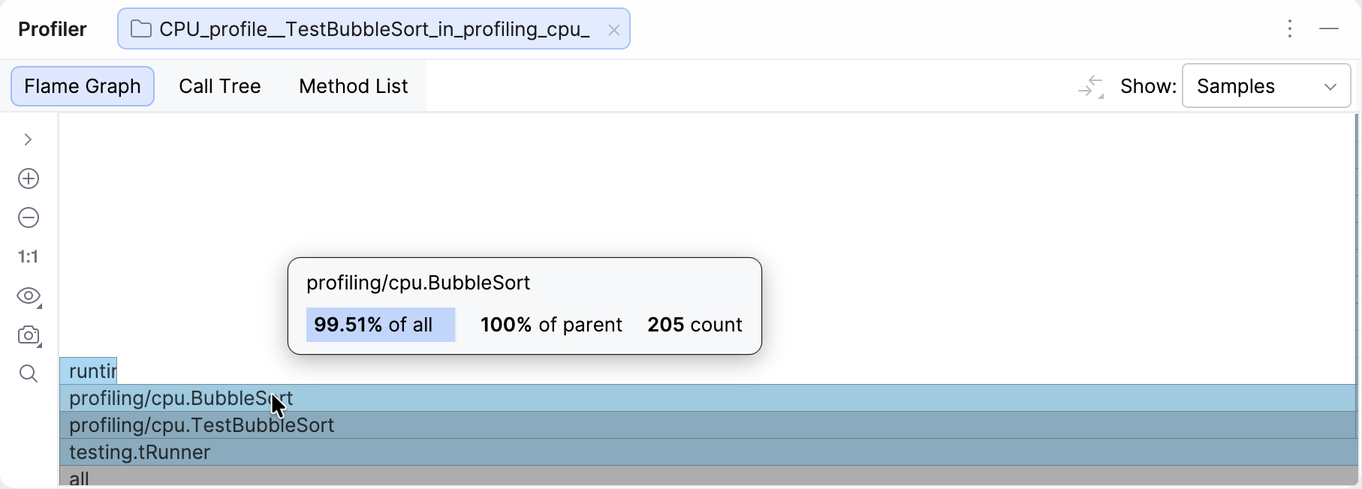Expand the left sidebar chevron
The height and width of the screenshot is (489, 1362).
click(29, 139)
